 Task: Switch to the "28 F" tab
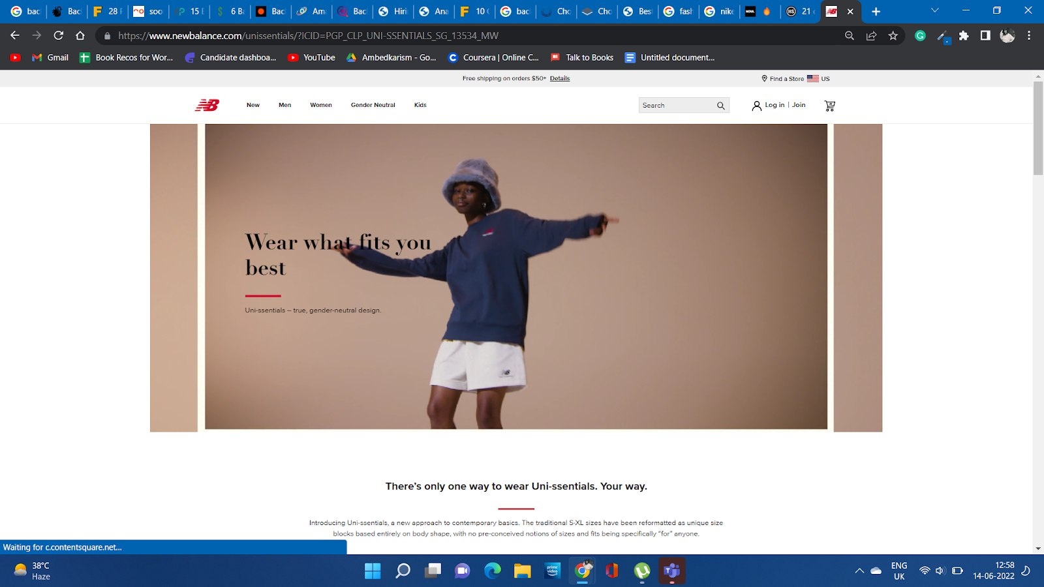pyautogui.click(x=108, y=11)
